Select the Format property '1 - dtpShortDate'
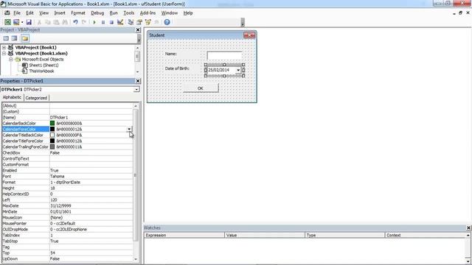The image size is (472, 265). coord(65,183)
